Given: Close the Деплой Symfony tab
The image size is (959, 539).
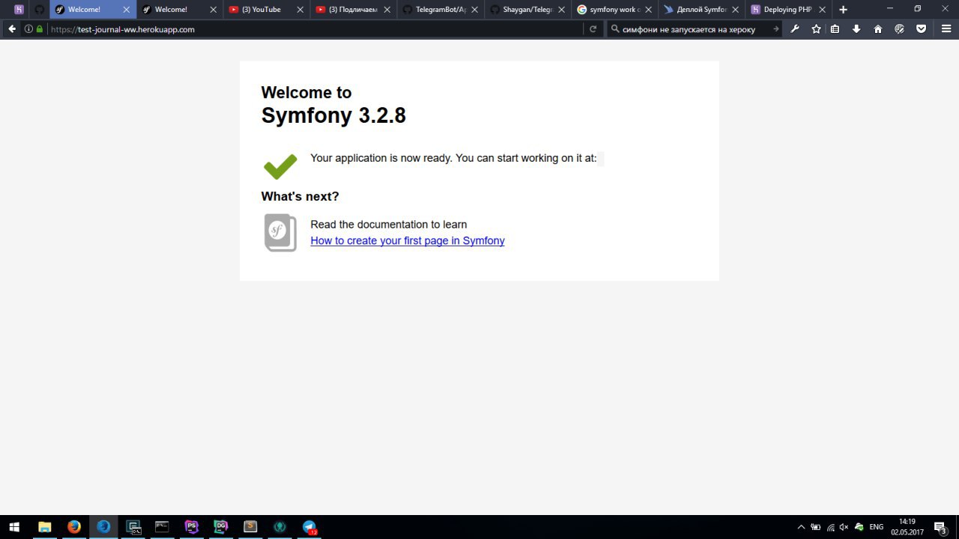Looking at the screenshot, I should click(x=735, y=10).
